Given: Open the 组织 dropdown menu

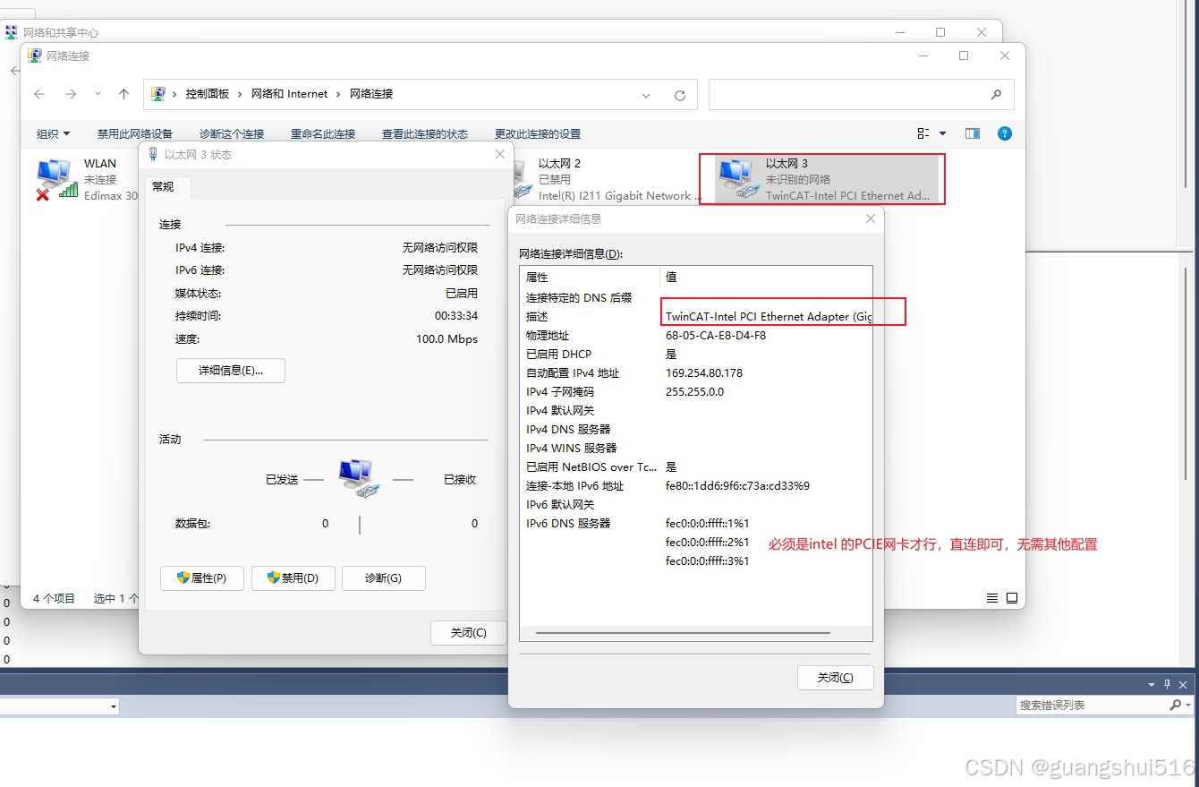Looking at the screenshot, I should pos(53,133).
